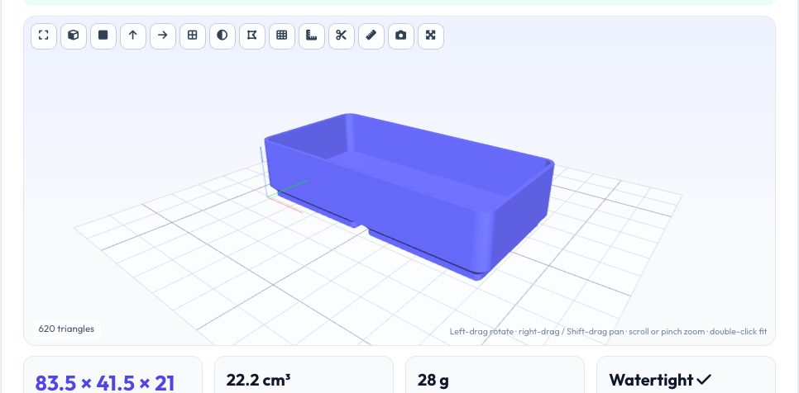The image size is (799, 393).
Task: Click the 28 g weight value
Action: [433, 381]
